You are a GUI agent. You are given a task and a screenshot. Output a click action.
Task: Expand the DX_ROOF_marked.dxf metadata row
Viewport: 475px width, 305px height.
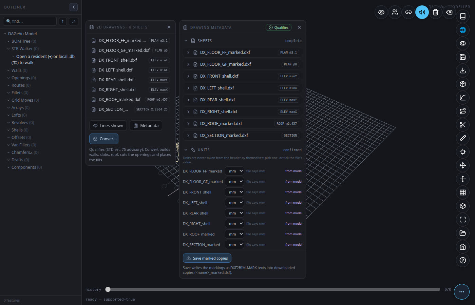coord(243,124)
